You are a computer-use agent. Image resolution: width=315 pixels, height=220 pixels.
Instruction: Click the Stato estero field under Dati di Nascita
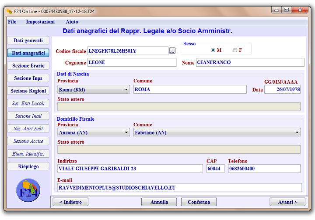(179, 107)
